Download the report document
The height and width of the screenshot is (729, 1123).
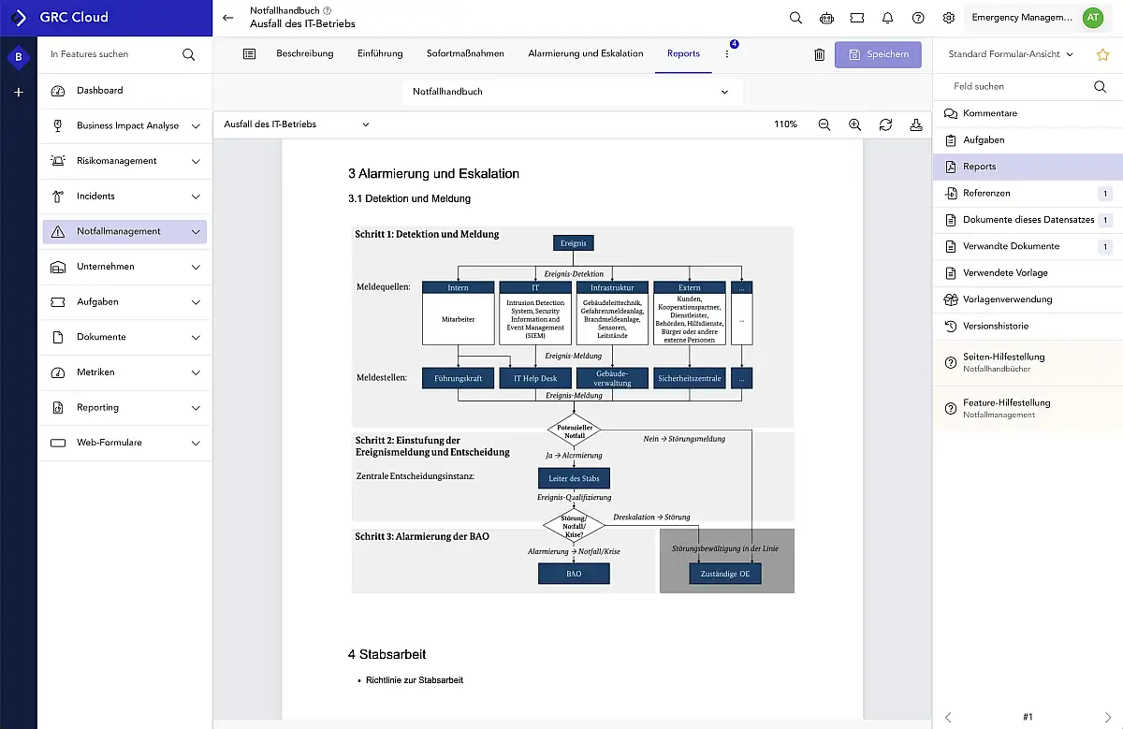pos(915,124)
